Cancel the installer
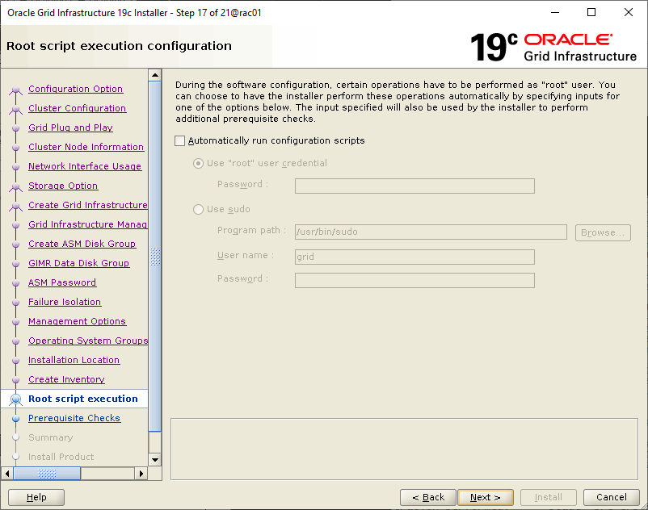Screen dimensions: 648x510 pos(611,497)
